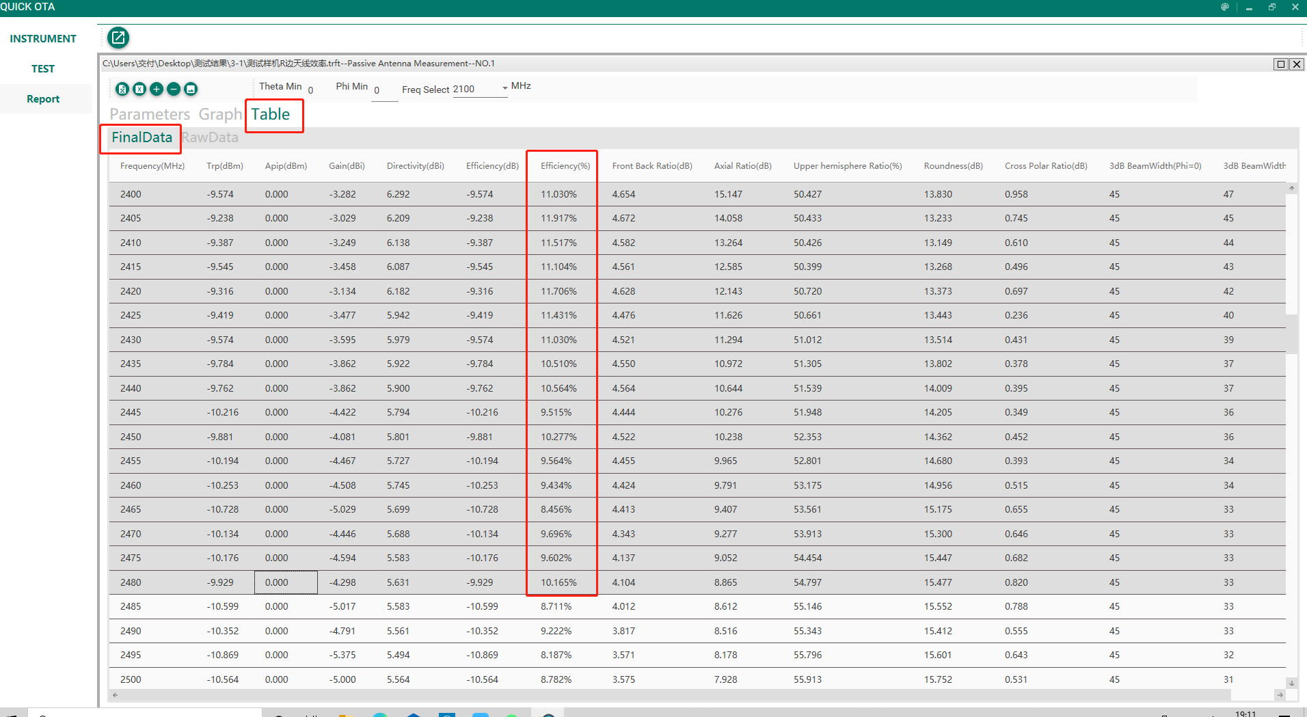Select the FinalData sub-tab
Screen dimensions: 1307x717
(x=142, y=137)
